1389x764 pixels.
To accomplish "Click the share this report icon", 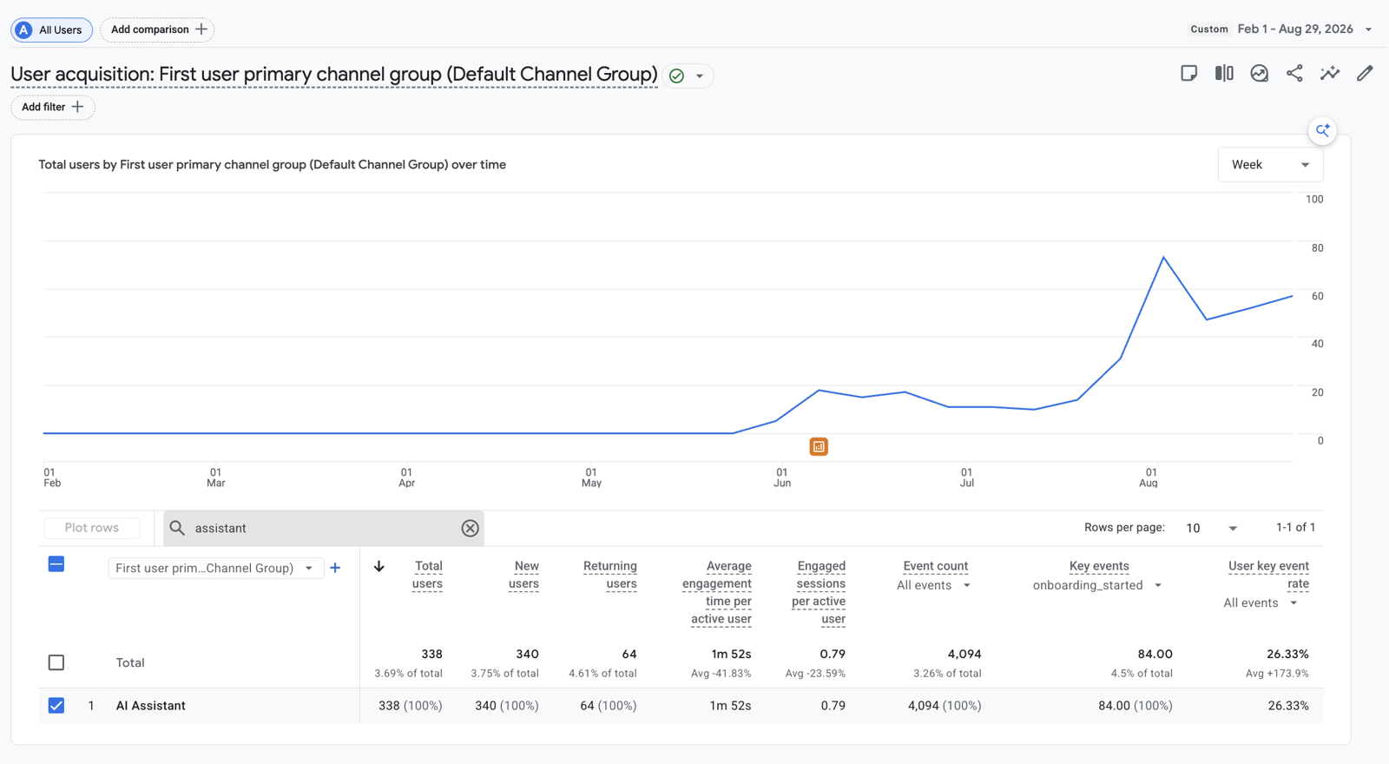I will point(1294,74).
